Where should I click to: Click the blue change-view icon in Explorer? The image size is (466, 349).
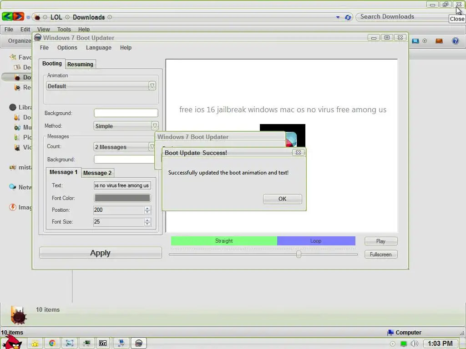415,41
